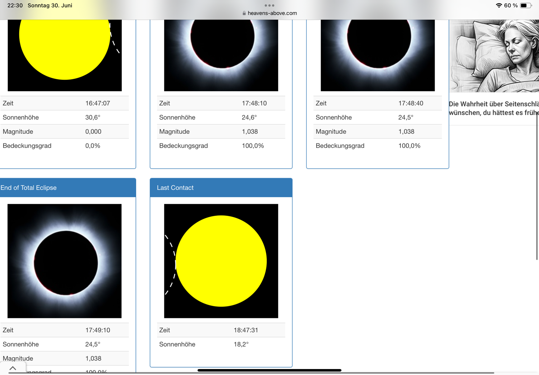Viewport: 539px width, 375px height.
Task: Tap the corona image above time 17:48:40
Action: pyautogui.click(x=378, y=55)
